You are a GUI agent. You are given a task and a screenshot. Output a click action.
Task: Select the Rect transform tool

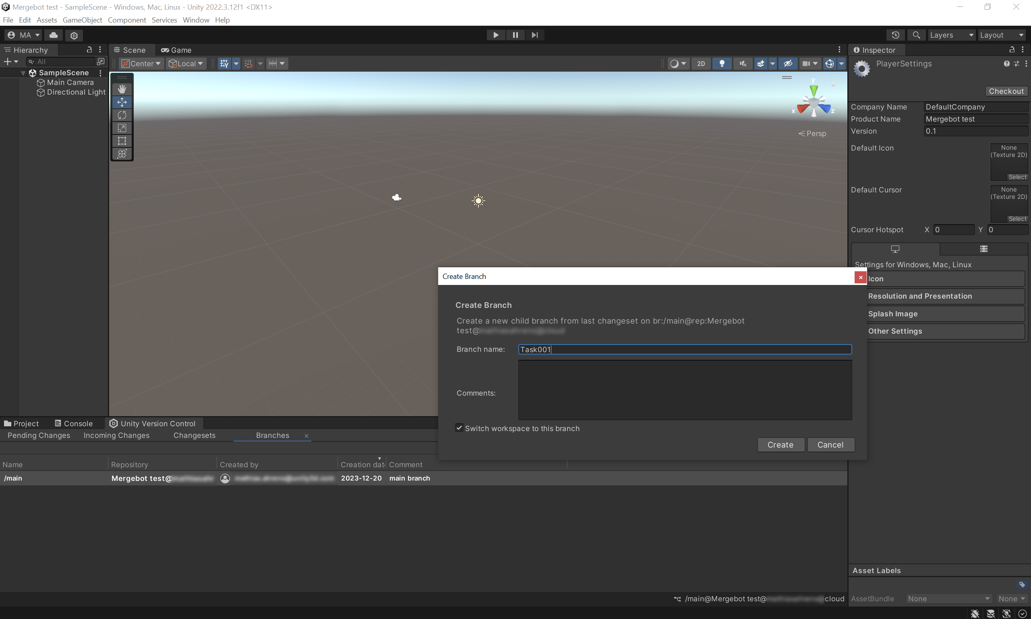click(122, 141)
